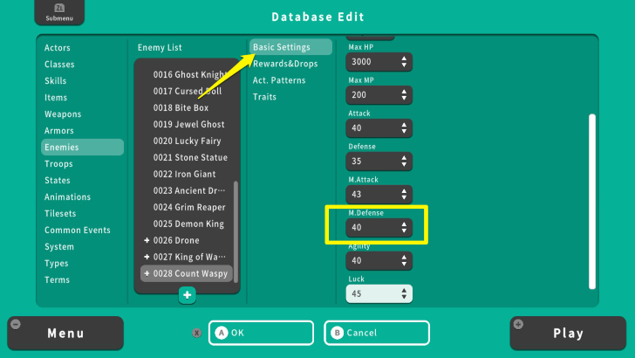The width and height of the screenshot is (635, 358).
Task: Select enemy 0020 Lucky Fairy
Action: pos(187,141)
